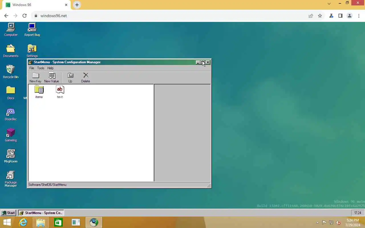The height and width of the screenshot is (228, 365).
Task: Select the text string value
Action: 60,92
